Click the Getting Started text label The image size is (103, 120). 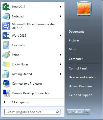(x=22, y=74)
